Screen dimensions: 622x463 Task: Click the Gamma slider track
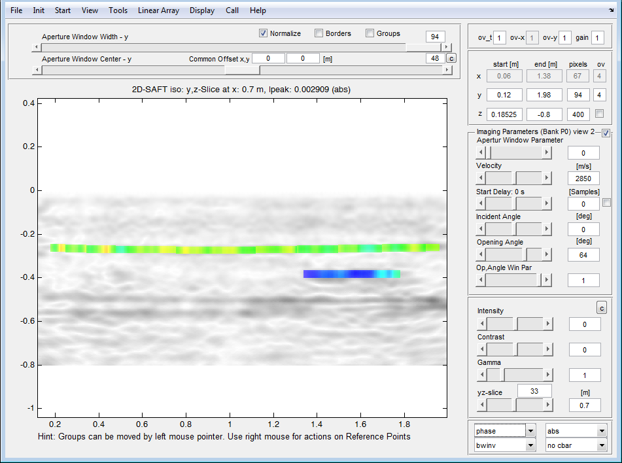point(515,375)
